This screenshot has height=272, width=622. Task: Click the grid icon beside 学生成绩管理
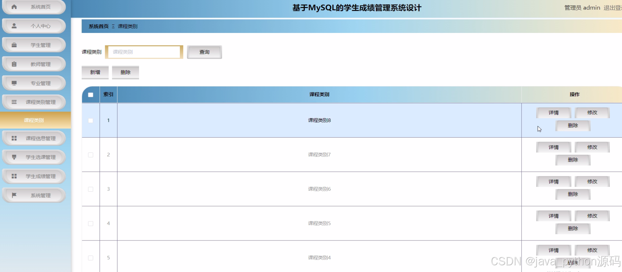click(x=14, y=176)
